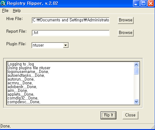Click the log scrollbar down arrow

pos(136,101)
